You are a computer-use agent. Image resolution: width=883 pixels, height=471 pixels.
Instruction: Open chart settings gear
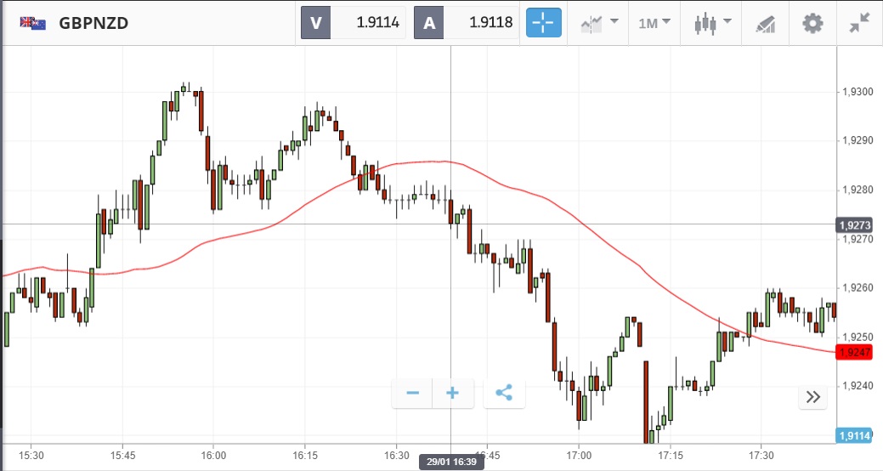click(x=813, y=23)
